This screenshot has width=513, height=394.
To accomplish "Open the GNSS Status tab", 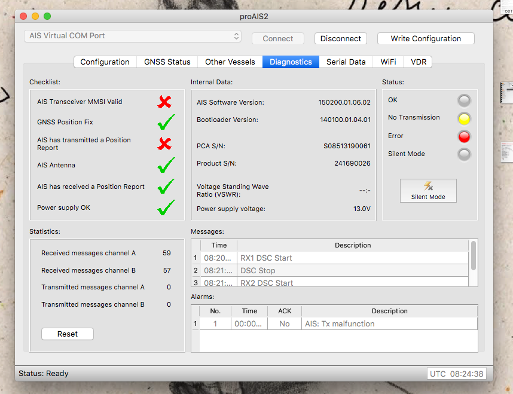I will pos(167,62).
